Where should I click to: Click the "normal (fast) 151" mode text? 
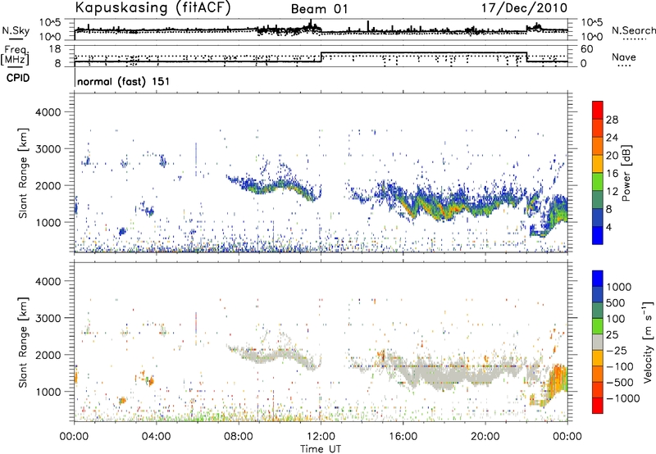click(x=124, y=81)
